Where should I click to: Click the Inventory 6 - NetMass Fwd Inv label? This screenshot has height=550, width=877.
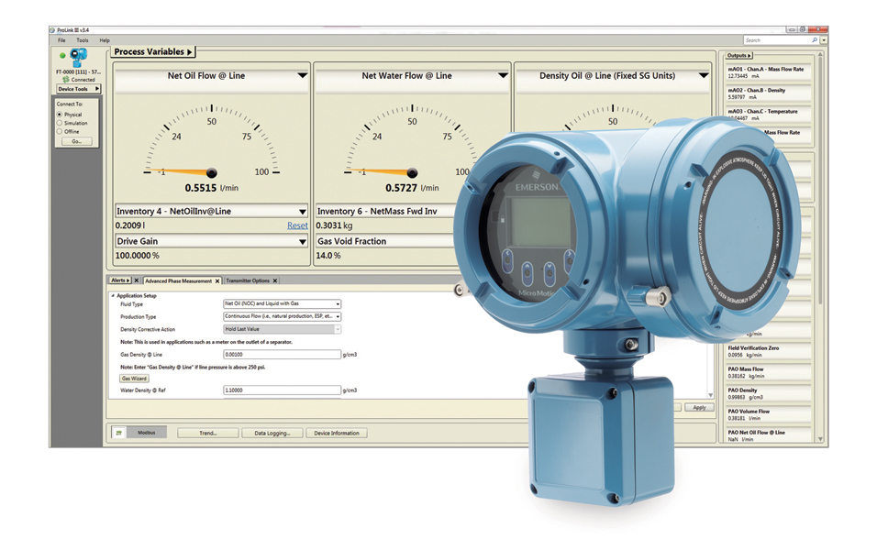coord(377,211)
